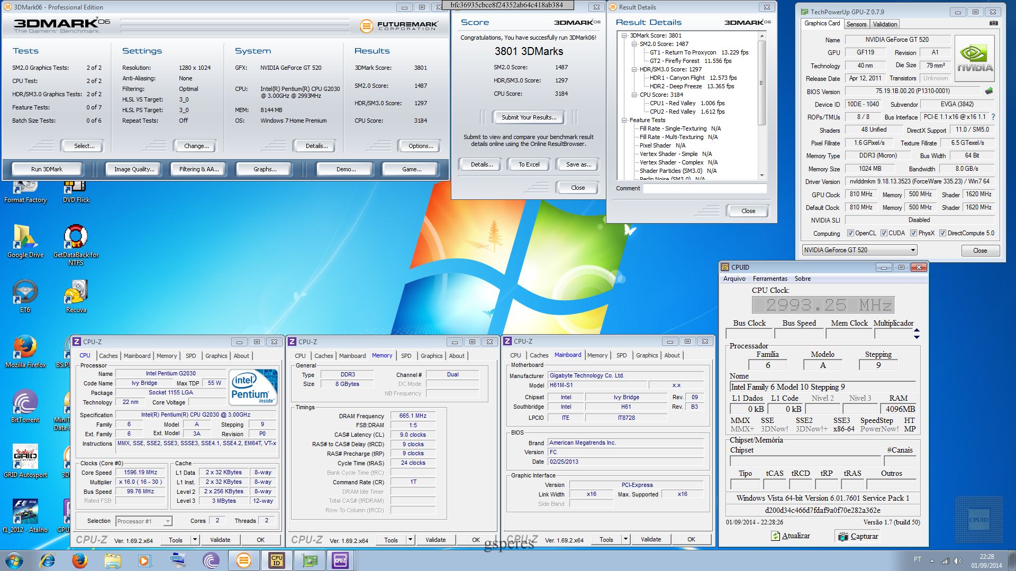Open Tools dropdown arrow in CPU-Z Mainboard window
This screenshot has width=1016, height=571.
[625, 540]
